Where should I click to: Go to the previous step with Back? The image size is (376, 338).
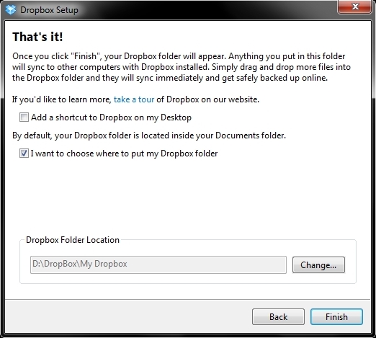pos(278,316)
